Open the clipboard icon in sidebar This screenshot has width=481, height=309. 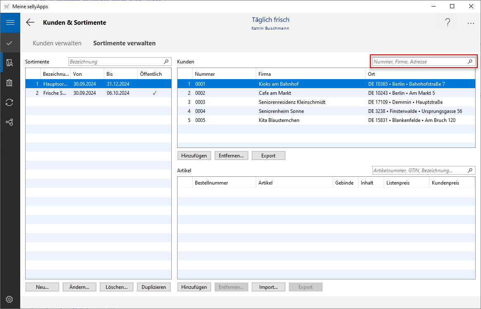10,83
